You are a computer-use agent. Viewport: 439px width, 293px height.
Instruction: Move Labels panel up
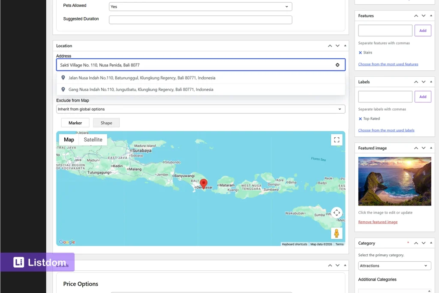pyautogui.click(x=416, y=82)
